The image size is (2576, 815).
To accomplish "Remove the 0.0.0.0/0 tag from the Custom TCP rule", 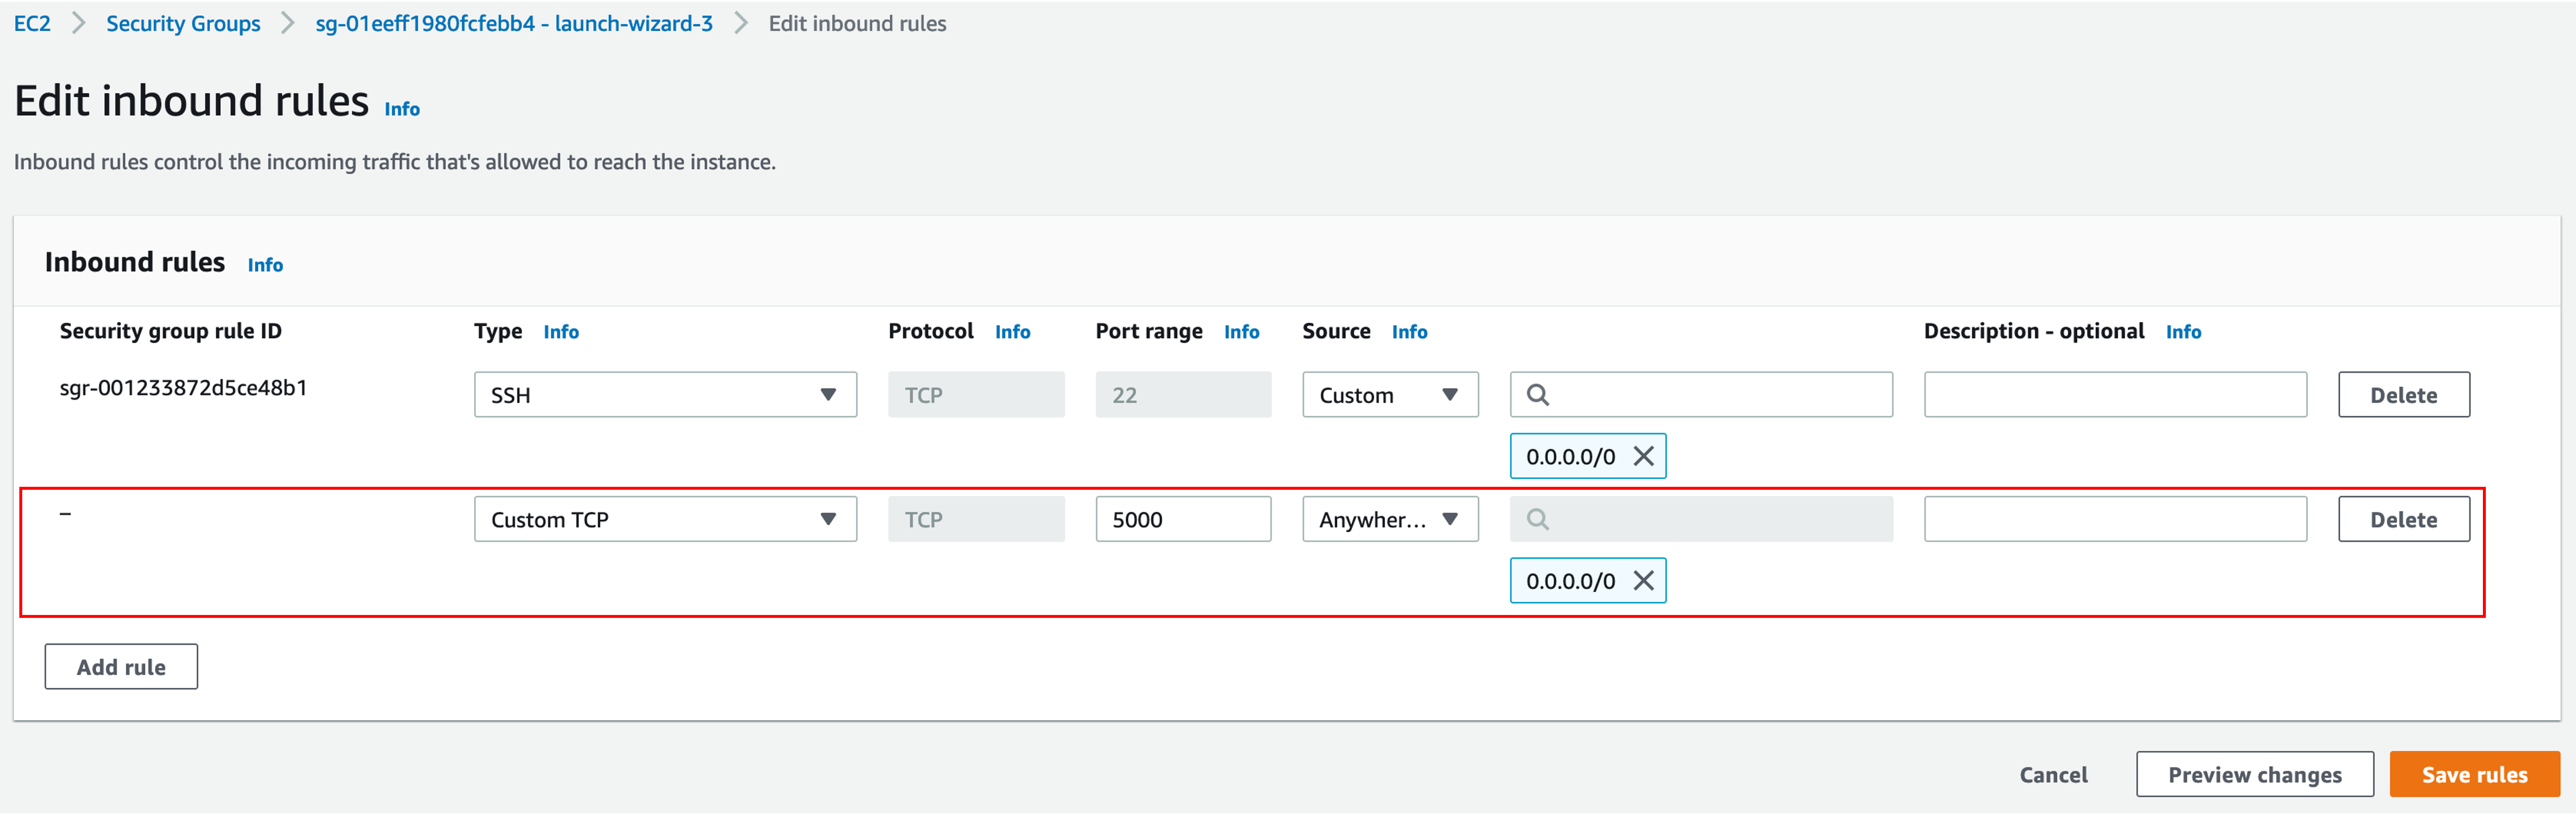I will pyautogui.click(x=1643, y=580).
